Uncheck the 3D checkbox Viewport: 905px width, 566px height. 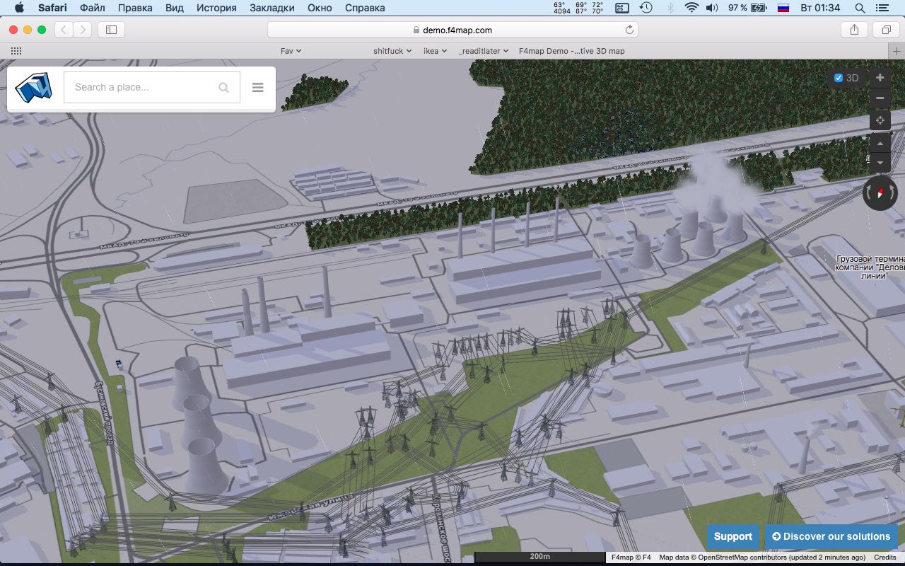coord(839,78)
